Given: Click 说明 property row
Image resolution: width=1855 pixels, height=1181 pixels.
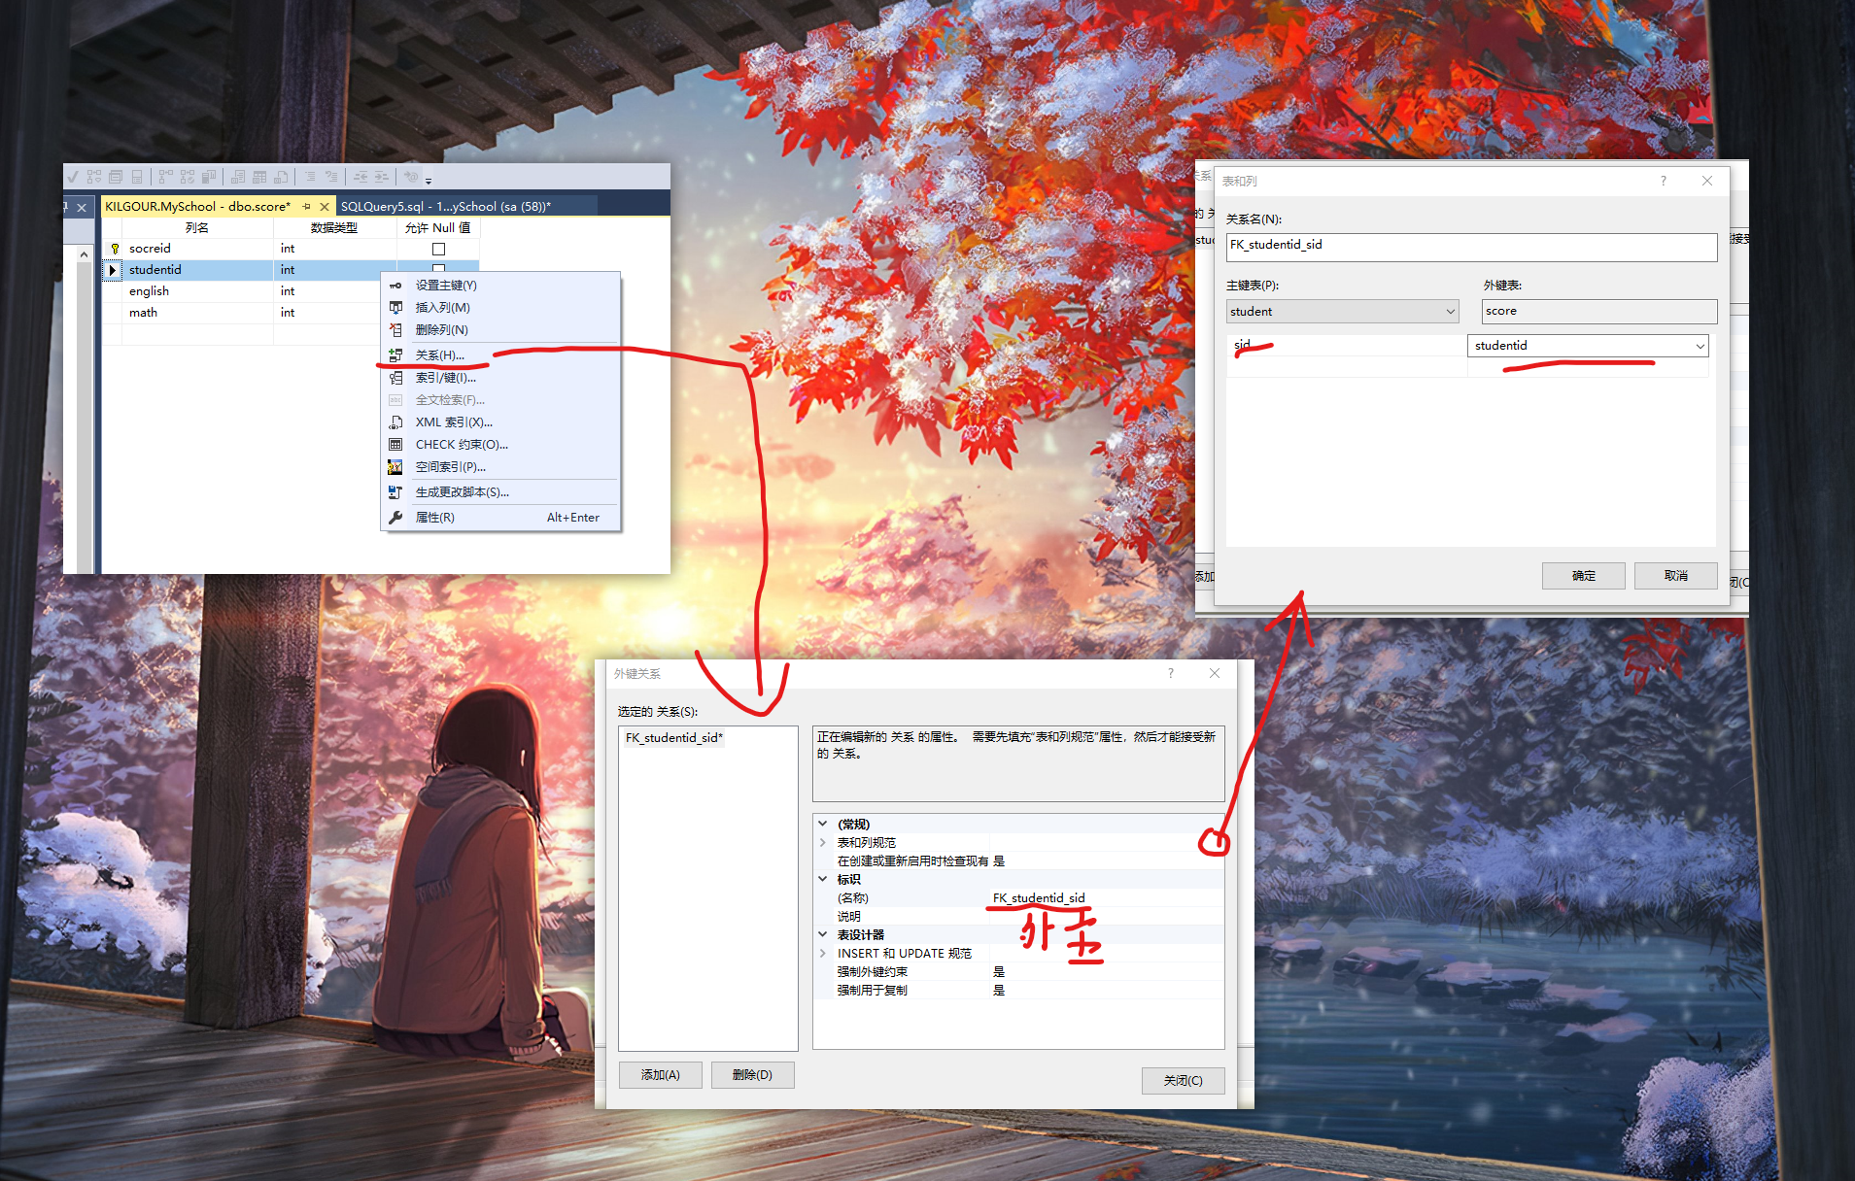Looking at the screenshot, I should tap(1018, 917).
